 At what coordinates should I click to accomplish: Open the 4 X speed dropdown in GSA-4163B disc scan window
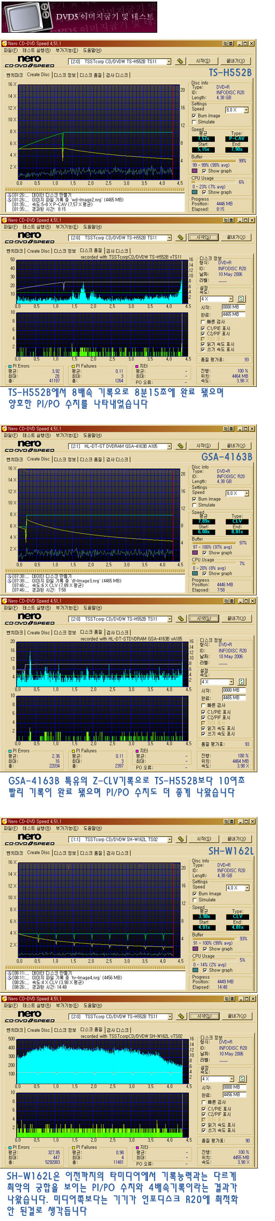[x=231, y=682]
